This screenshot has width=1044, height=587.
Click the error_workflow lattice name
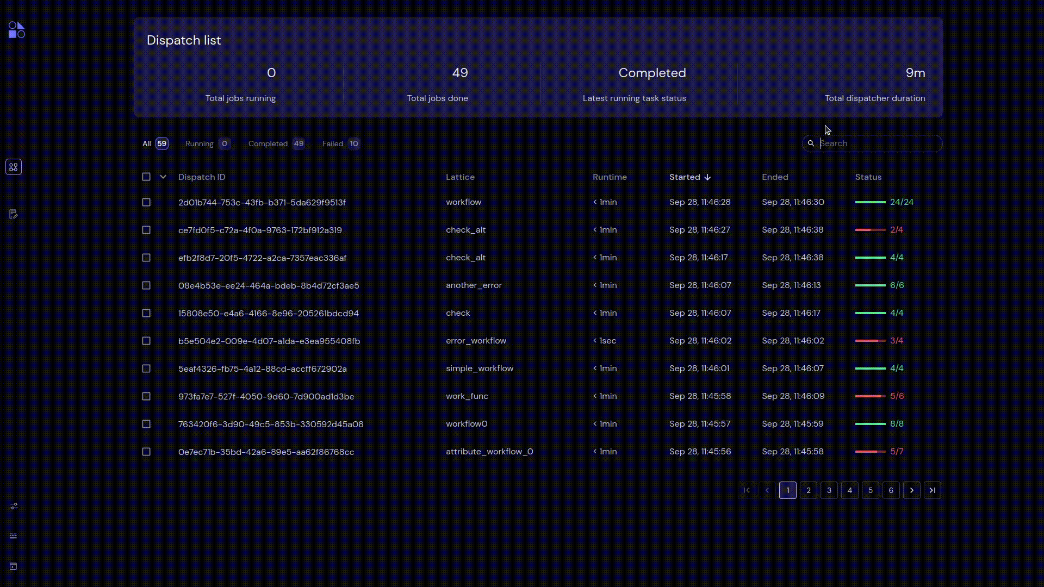[x=476, y=341]
